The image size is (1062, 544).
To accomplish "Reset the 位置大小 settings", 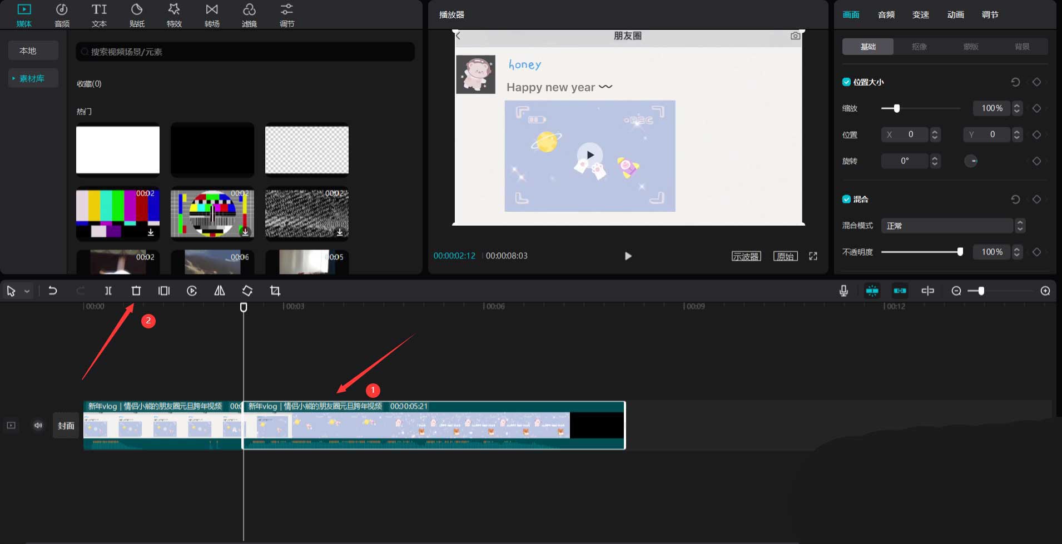I will 1015,82.
